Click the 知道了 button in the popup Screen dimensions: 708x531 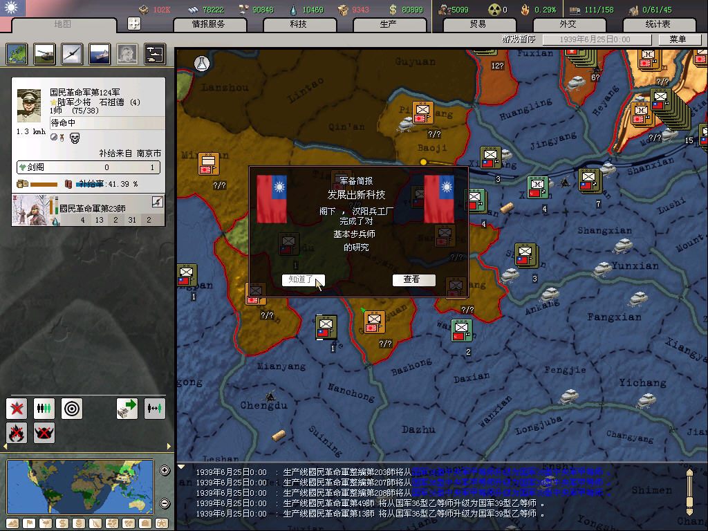pos(303,280)
